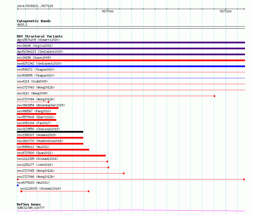
Task: Open variant esv34196 (Giglio2002) label
Action: pos(35,46)
